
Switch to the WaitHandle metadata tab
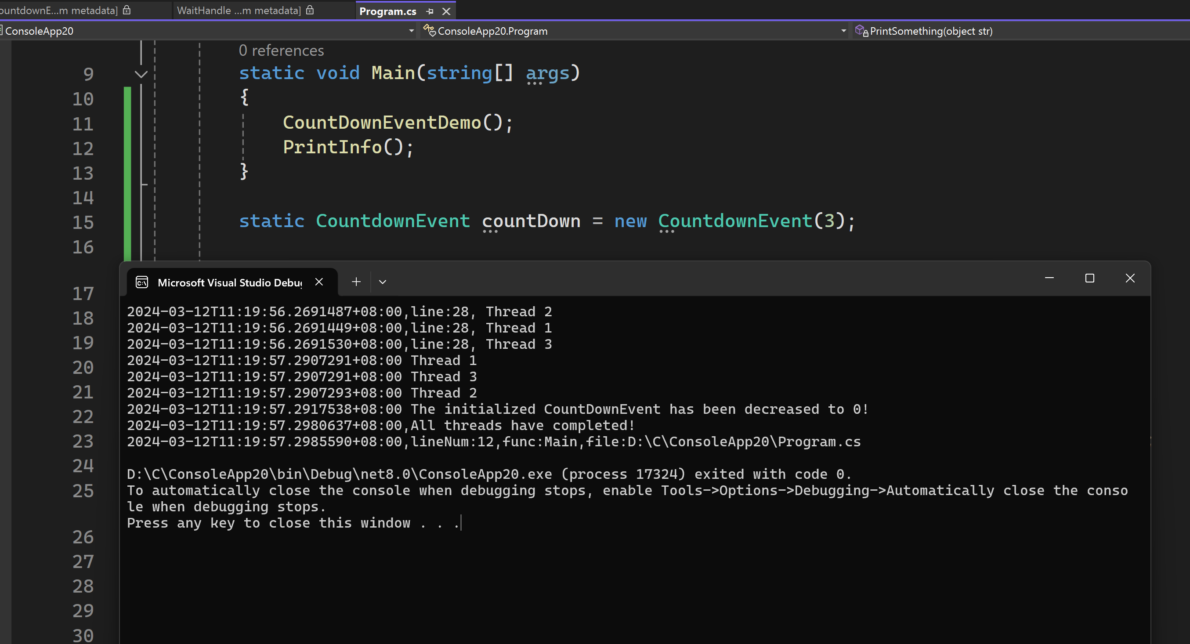tap(239, 11)
